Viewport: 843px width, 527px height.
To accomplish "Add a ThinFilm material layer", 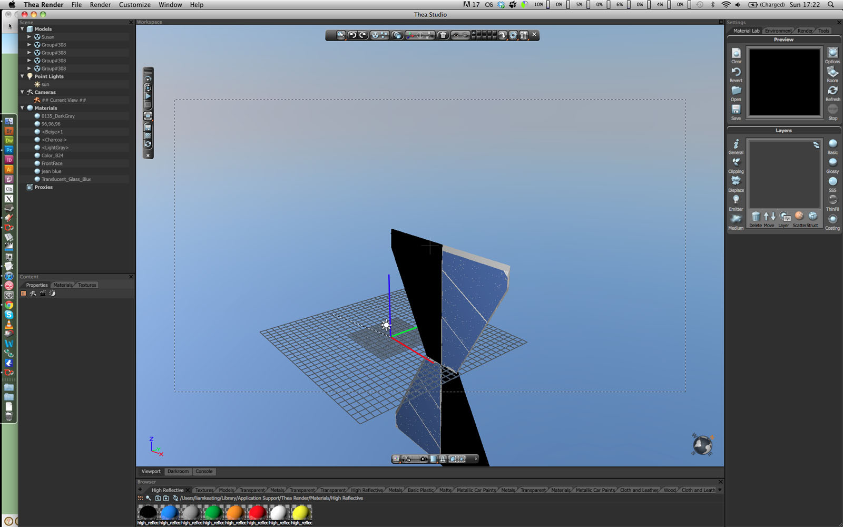I will point(832,203).
